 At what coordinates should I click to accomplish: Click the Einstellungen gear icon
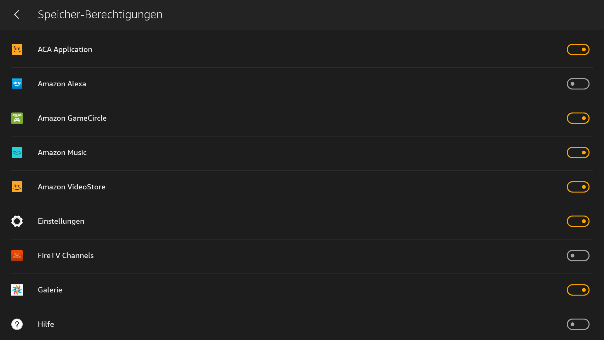pos(17,221)
